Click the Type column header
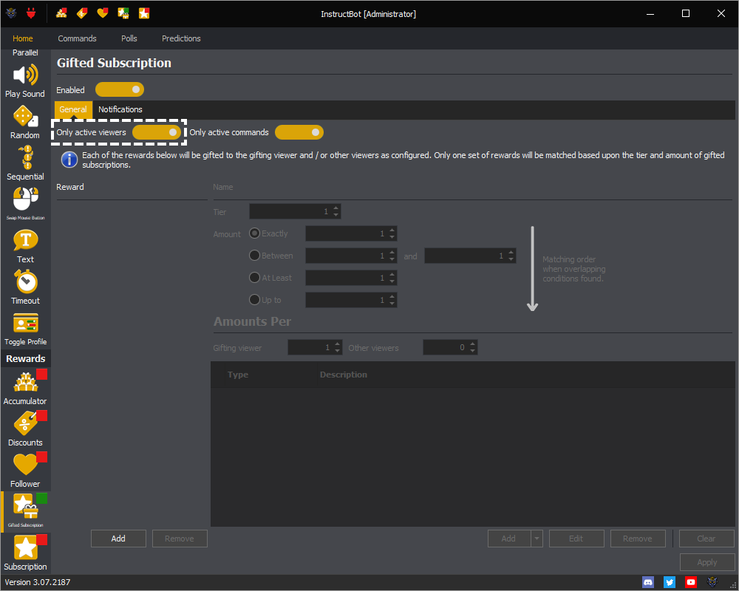This screenshot has height=591, width=739. (x=238, y=375)
